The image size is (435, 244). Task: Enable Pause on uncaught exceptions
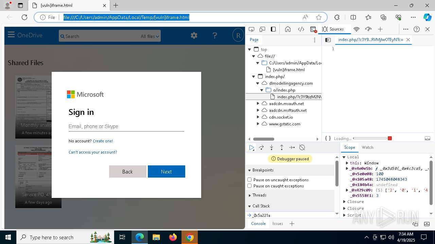point(249,180)
